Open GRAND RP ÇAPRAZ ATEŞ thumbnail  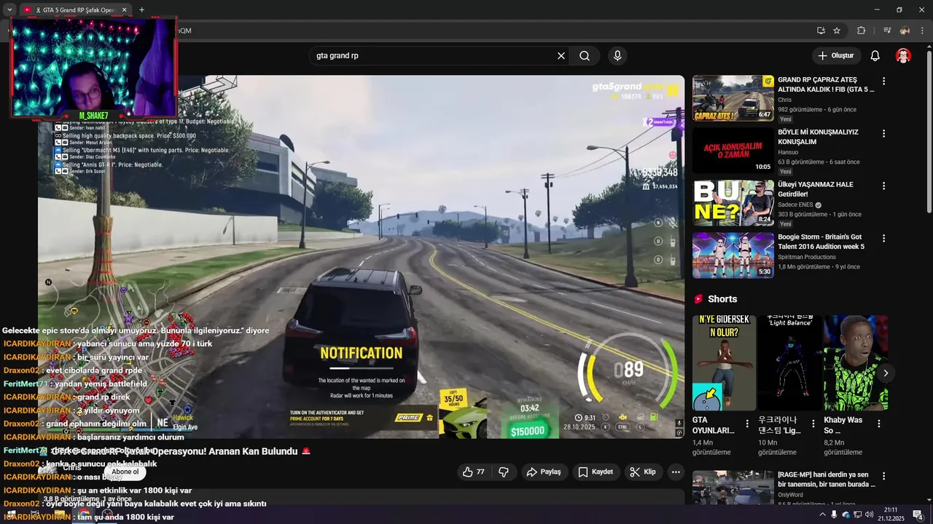point(733,98)
